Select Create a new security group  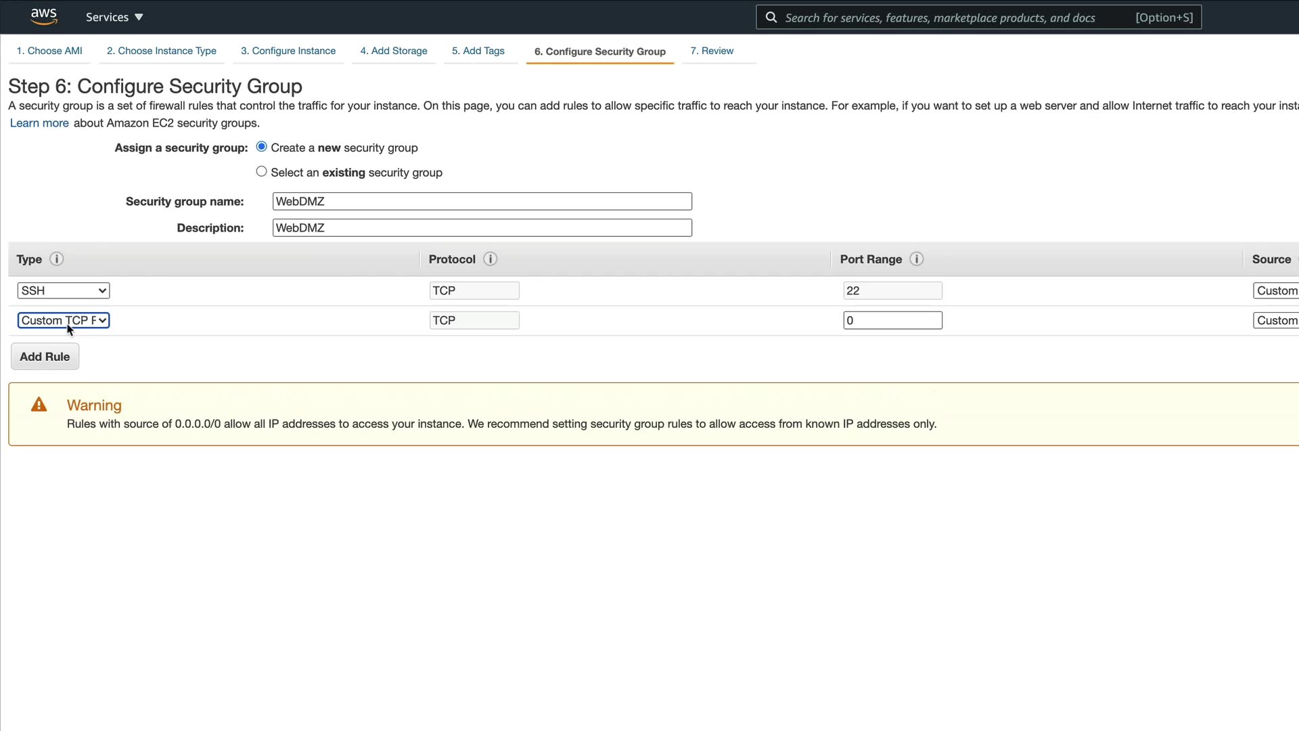point(262,147)
